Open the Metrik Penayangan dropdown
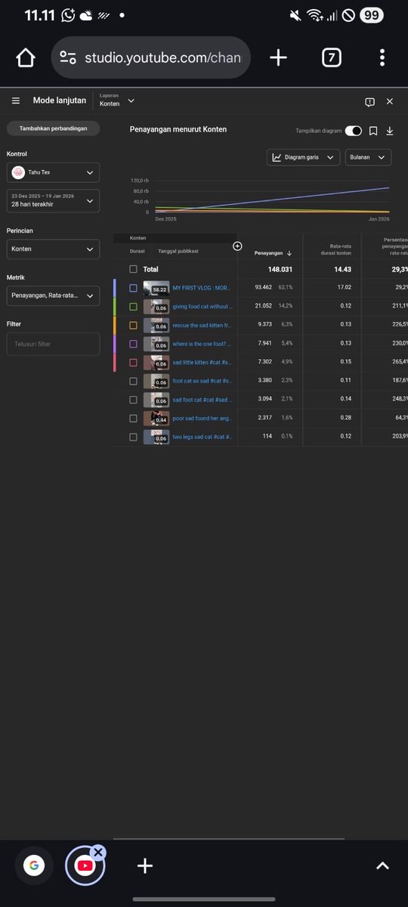This screenshot has height=907, width=408. pos(53,296)
